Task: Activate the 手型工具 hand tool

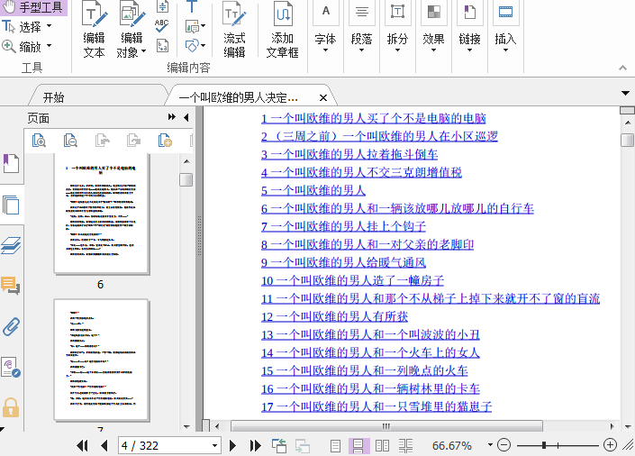Action: (33, 7)
